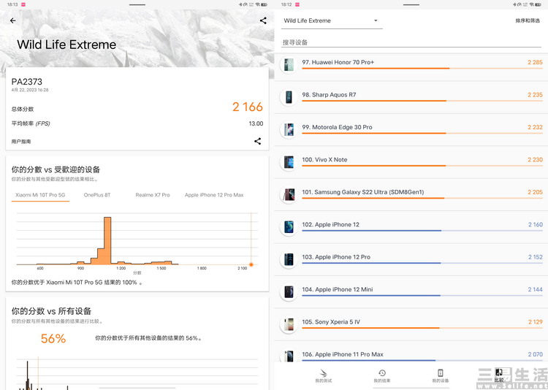The image size is (548, 390).
Task: Open Samsung Galaxy S22 Ultra thumbnail
Action: [x=289, y=195]
